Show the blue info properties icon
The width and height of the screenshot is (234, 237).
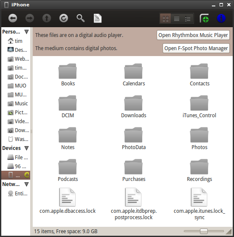(221, 18)
